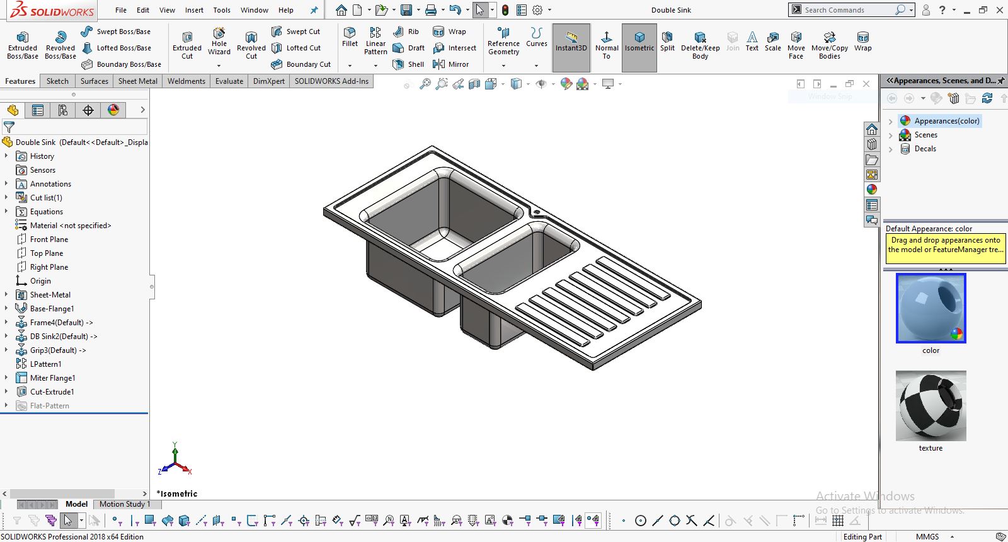Choose the Draft tool
The width and height of the screenshot is (1008, 542).
coord(408,48)
